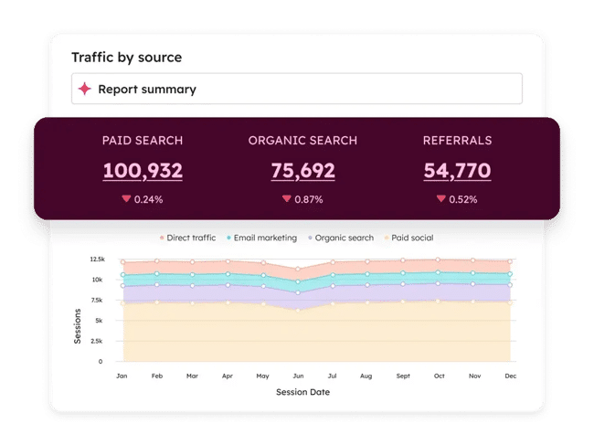
Task: Click the red down arrow beside 0.87%
Action: [x=286, y=198]
